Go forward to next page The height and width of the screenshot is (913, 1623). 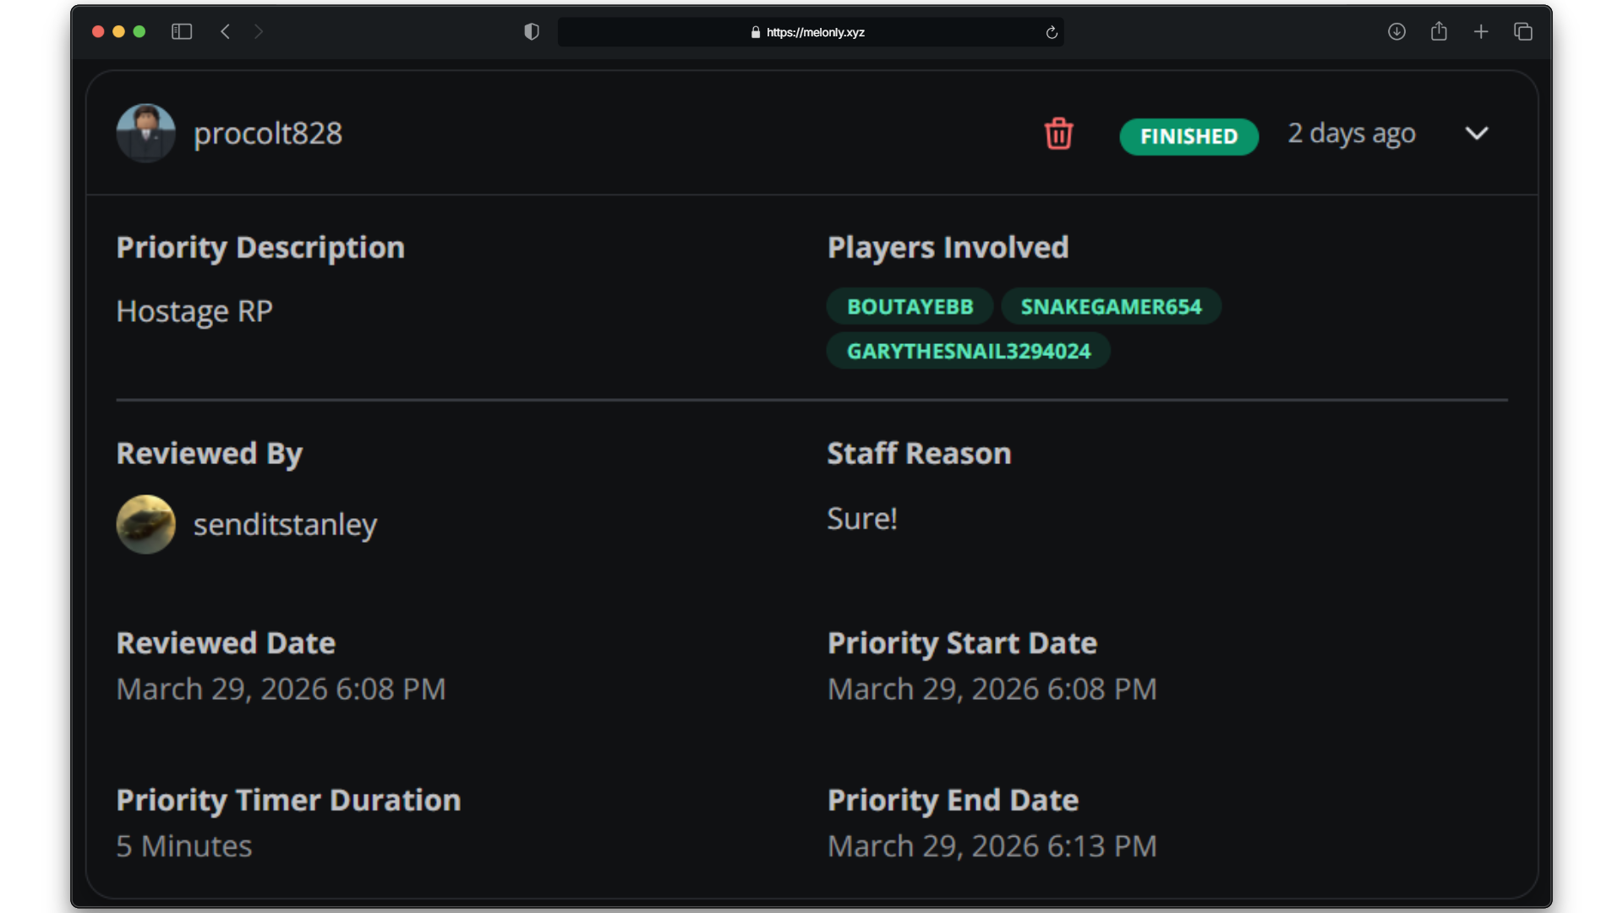tap(259, 32)
